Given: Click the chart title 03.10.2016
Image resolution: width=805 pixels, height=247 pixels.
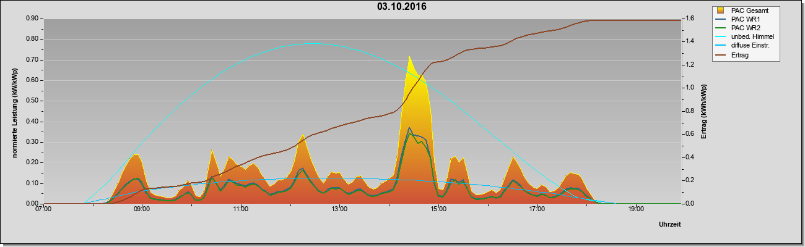Looking at the screenshot, I should pyautogui.click(x=402, y=7).
